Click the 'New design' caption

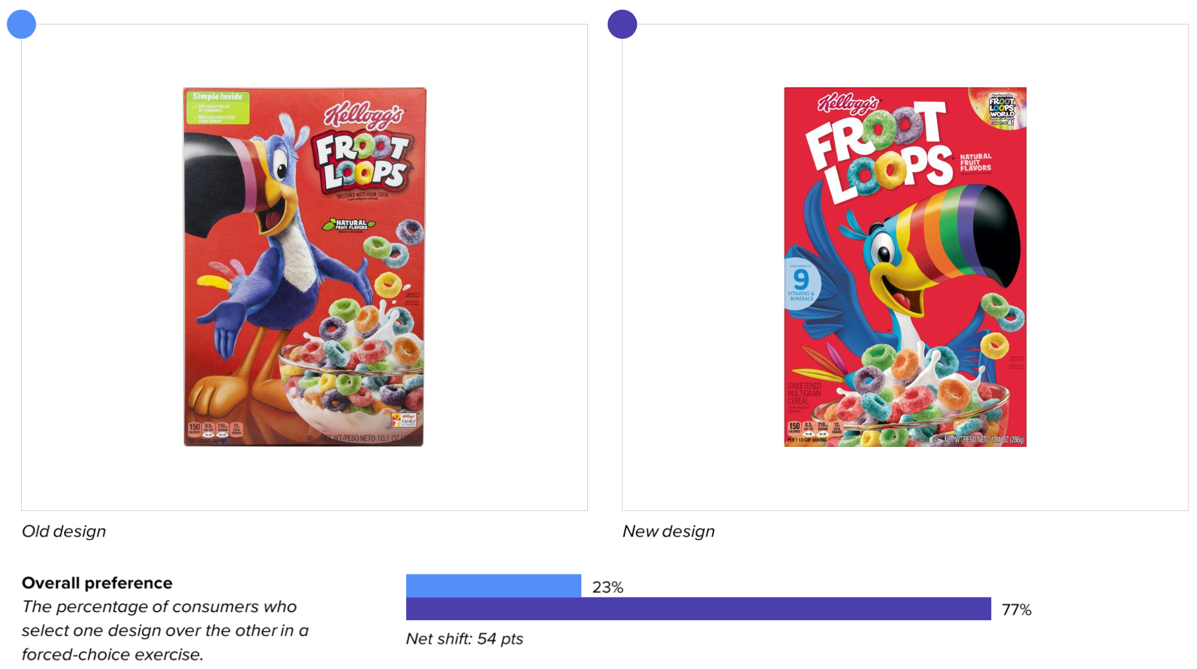669,531
